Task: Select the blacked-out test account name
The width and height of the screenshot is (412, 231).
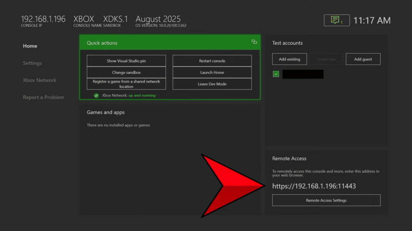Action: coord(303,74)
